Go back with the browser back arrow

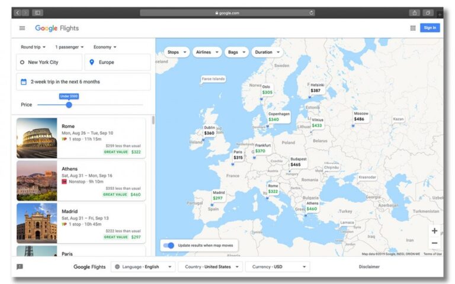pos(17,13)
